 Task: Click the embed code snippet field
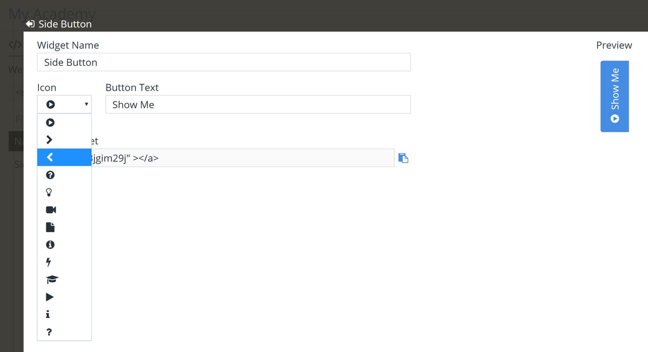pyautogui.click(x=242, y=158)
